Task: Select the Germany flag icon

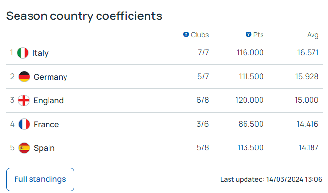Action: click(24, 77)
